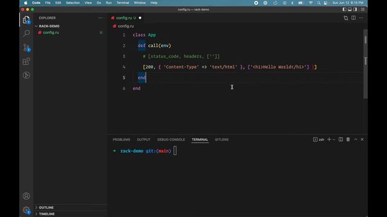Split the terminal panel
Image resolution: width=387 pixels, height=217 pixels.
(x=340, y=139)
